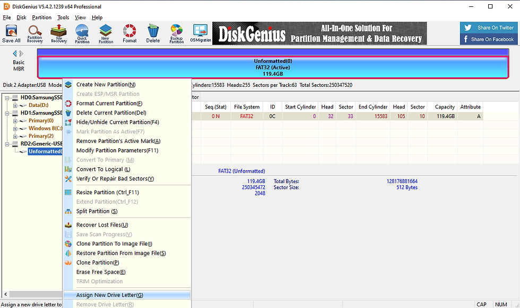Screen dimensions: 520x308
Task: Click the Save All toolbar icon
Action: [x=11, y=33]
